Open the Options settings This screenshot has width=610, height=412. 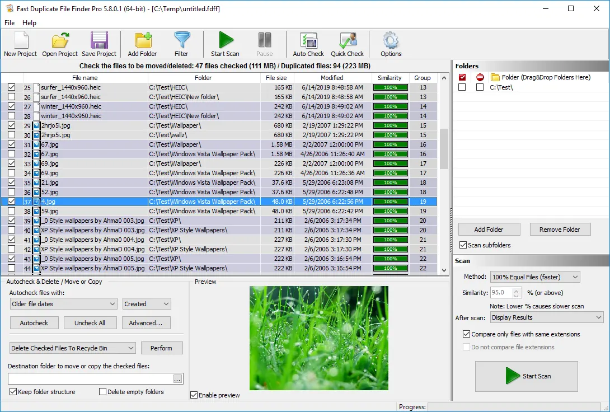390,44
